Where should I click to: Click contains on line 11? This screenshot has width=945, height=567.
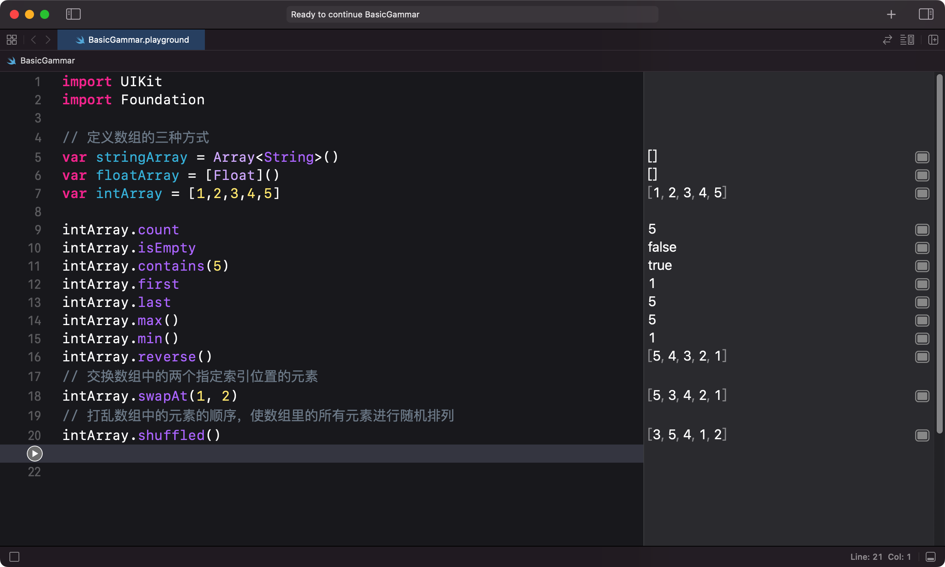click(x=171, y=266)
